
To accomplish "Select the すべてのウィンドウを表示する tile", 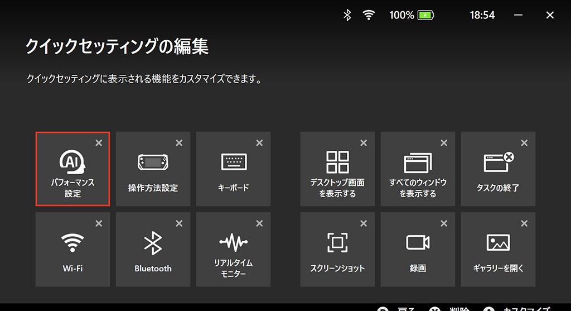I will click(x=418, y=169).
